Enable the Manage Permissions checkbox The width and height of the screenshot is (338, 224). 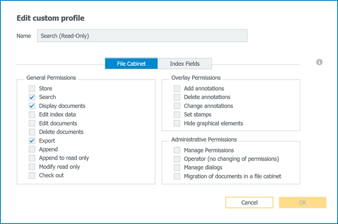click(177, 150)
